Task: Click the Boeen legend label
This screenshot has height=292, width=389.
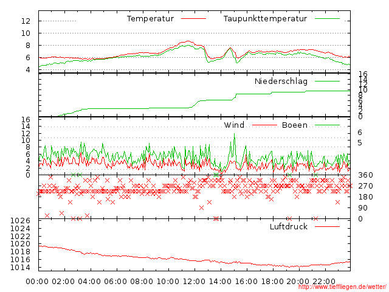Action: 295,125
